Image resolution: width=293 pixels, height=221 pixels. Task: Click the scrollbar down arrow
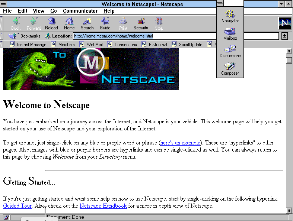[x=289, y=211]
